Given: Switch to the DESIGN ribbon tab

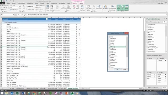Looking at the screenshot, I should click(x=81, y=3).
